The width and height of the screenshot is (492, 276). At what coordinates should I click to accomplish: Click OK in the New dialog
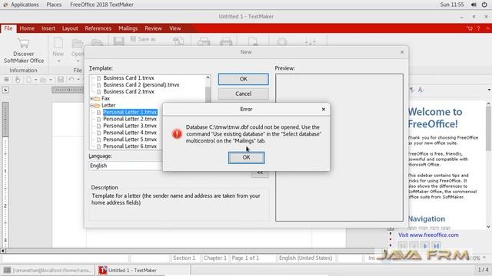coord(244,79)
